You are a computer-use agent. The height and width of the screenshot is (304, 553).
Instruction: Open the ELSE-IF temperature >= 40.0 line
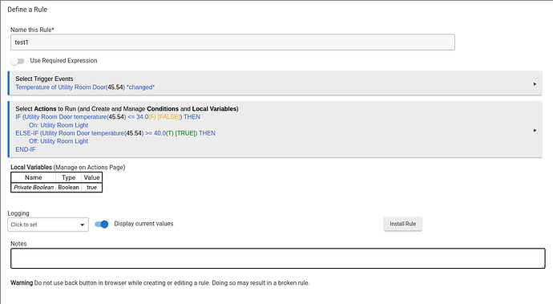(115, 133)
